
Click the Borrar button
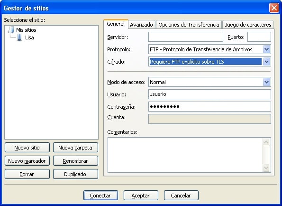pyautogui.click(x=27, y=174)
